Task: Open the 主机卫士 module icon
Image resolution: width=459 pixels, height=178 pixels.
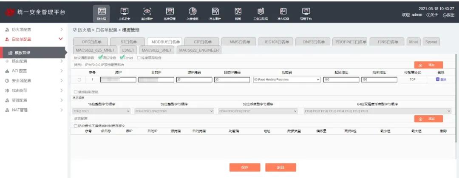Action: click(x=124, y=11)
